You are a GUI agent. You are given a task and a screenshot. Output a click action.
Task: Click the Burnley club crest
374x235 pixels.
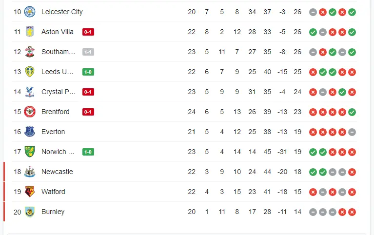[30, 212]
